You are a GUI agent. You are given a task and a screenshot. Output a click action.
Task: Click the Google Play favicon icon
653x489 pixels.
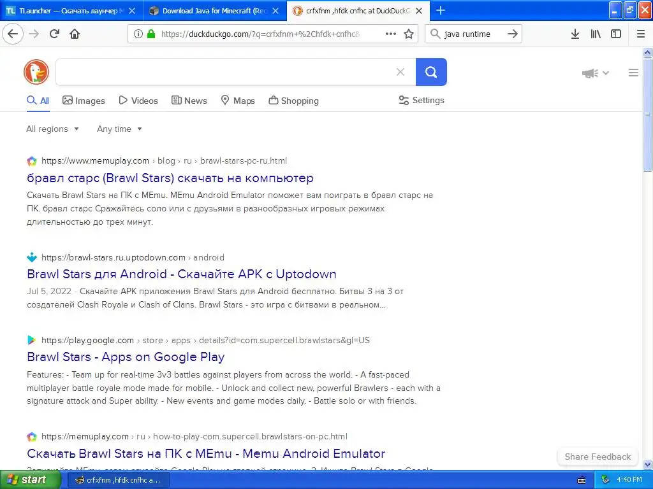pos(32,340)
